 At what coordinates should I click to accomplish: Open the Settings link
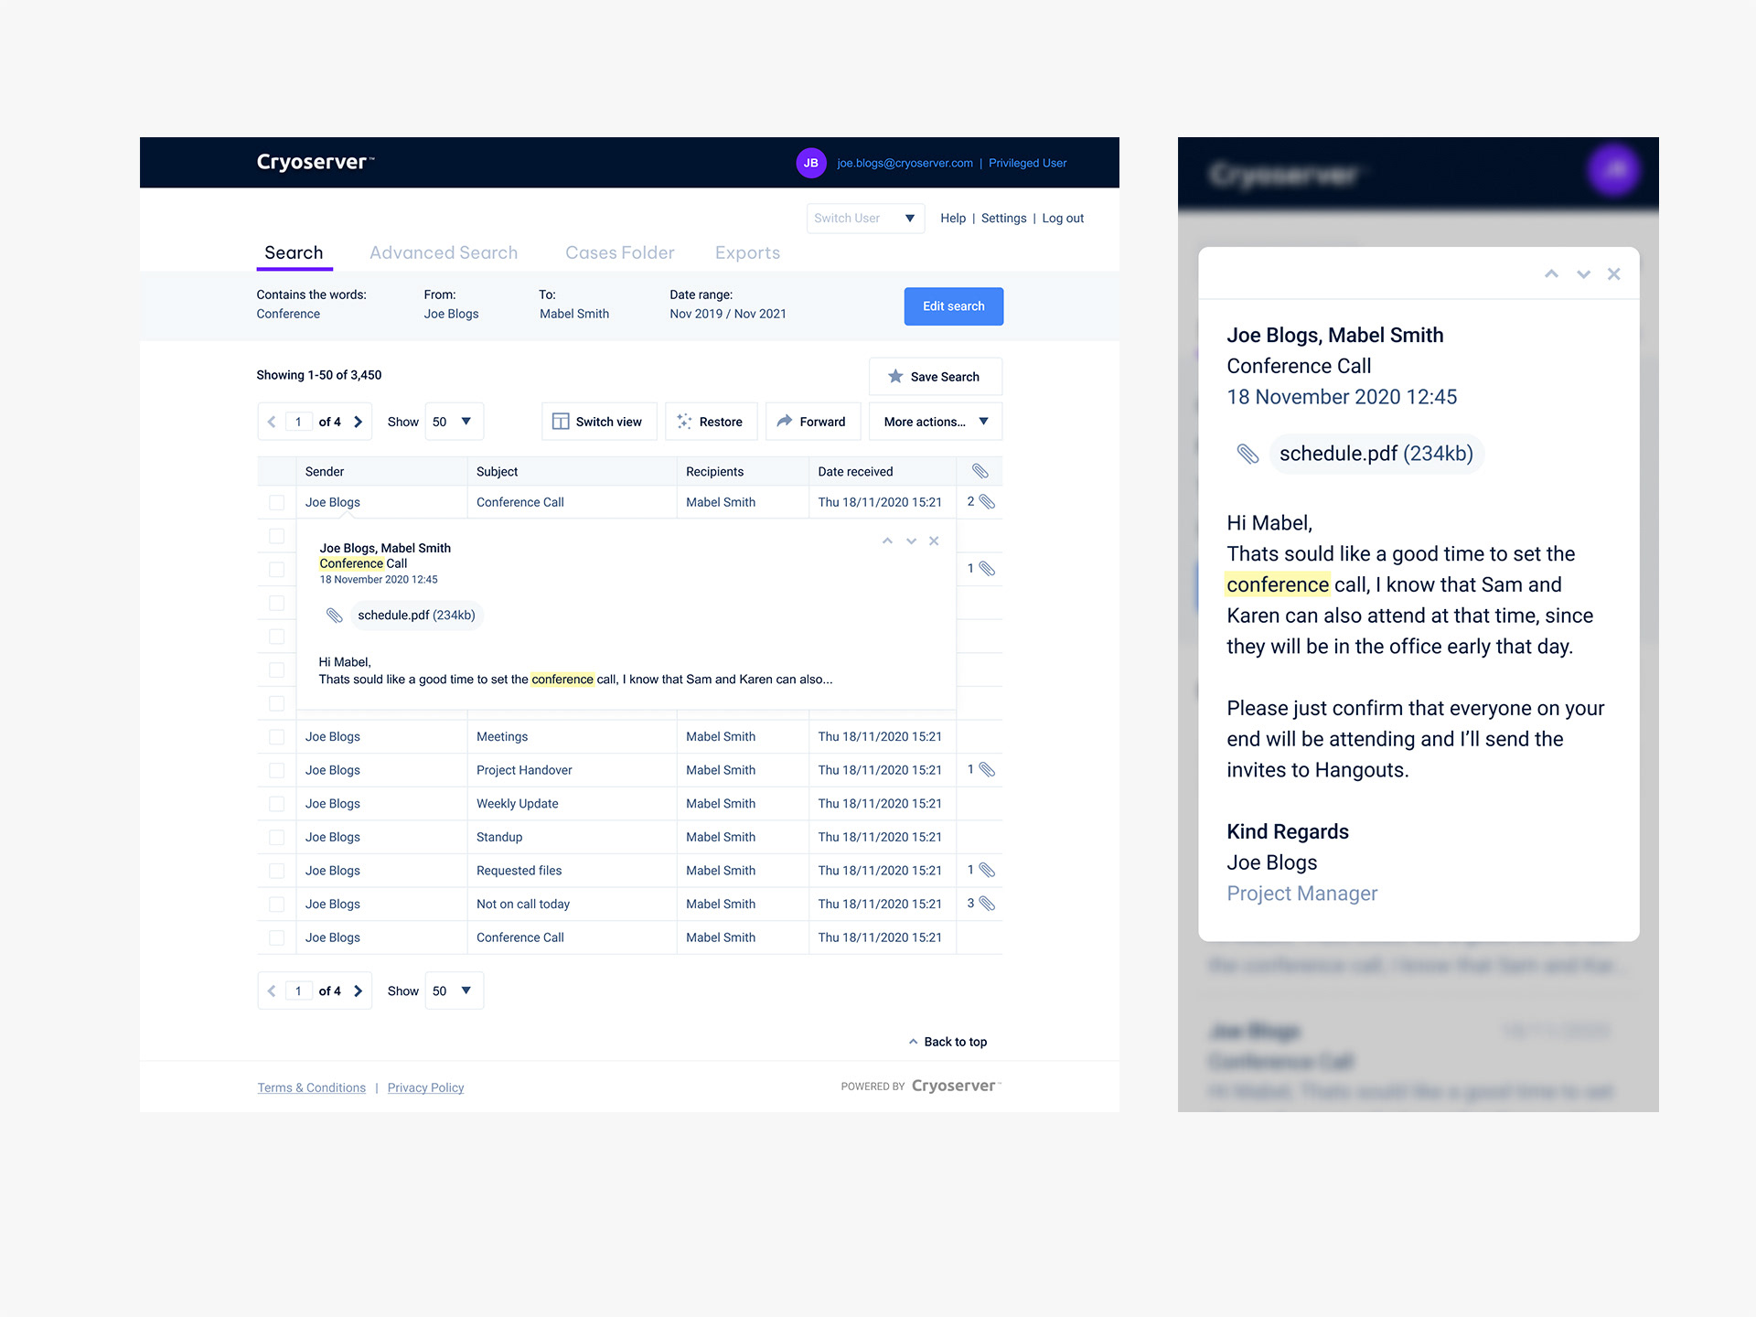1003,219
